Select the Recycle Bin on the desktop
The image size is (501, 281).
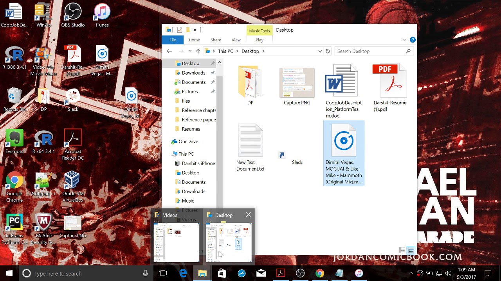[14, 100]
